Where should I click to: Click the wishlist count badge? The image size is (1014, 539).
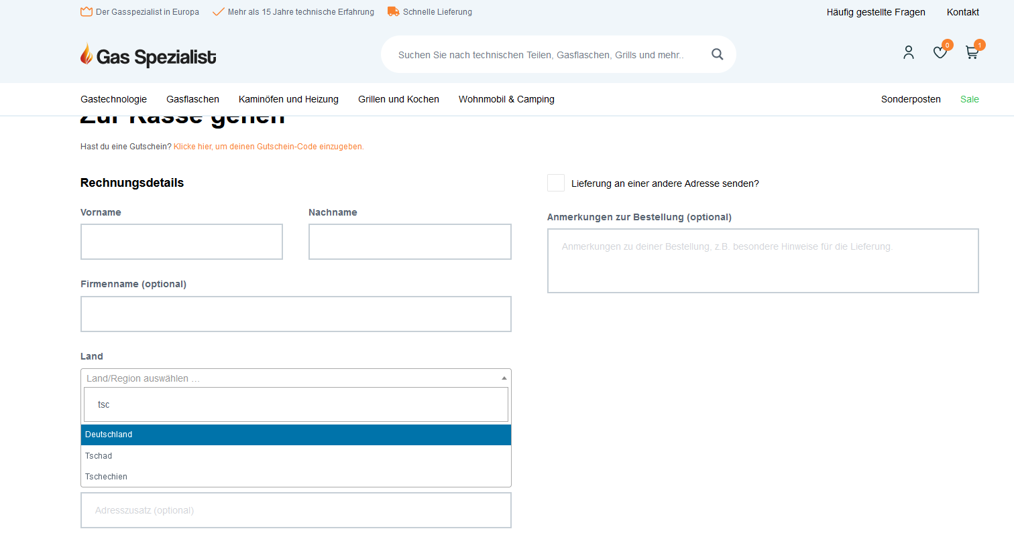coord(948,45)
